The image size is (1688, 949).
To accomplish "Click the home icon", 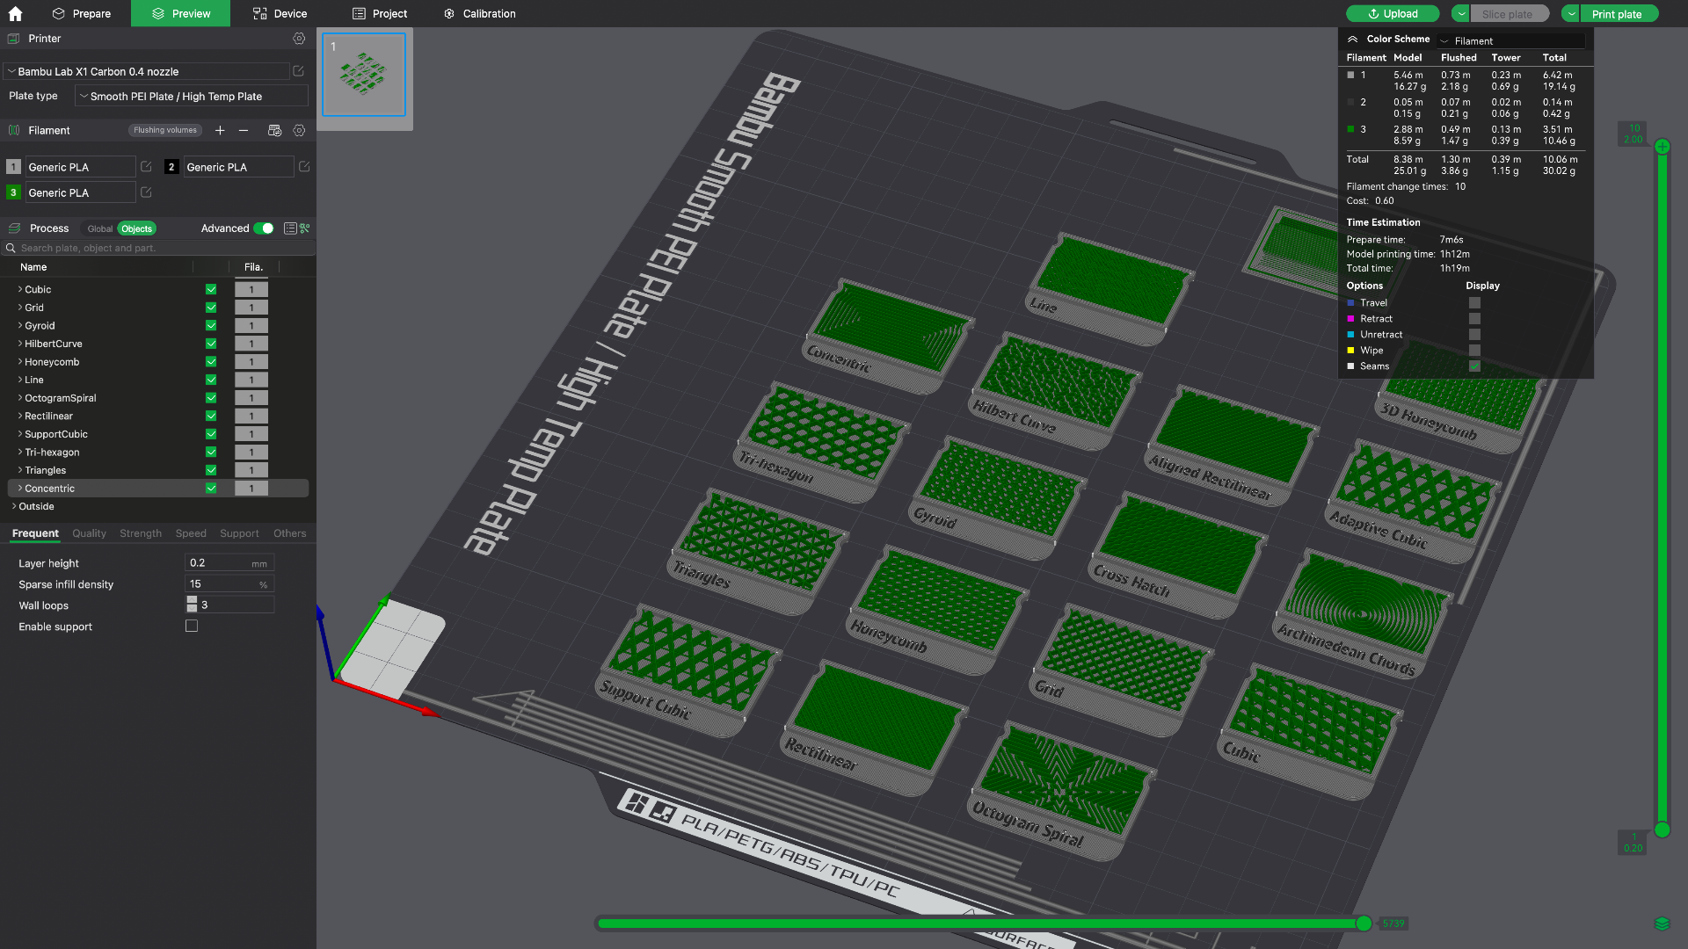I will point(15,13).
